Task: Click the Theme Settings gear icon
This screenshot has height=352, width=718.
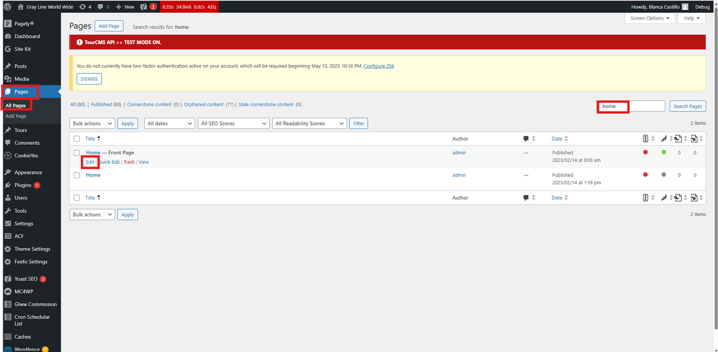Action: (8, 249)
